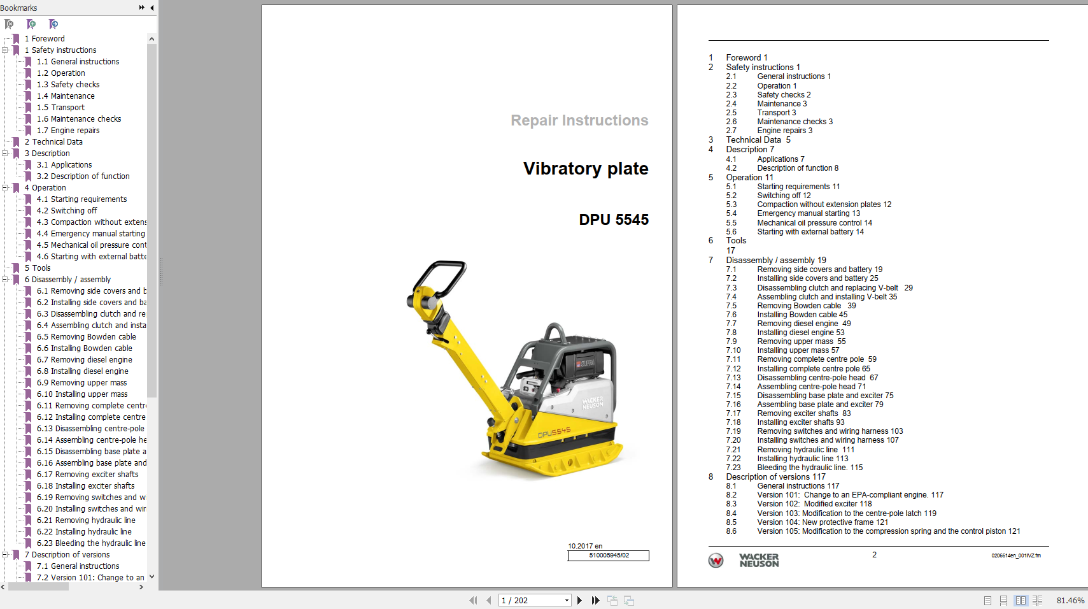This screenshot has width=1088, height=609.
Task: Click the bookmarks horizontal scrollbar thumb
Action: pyautogui.click(x=38, y=587)
